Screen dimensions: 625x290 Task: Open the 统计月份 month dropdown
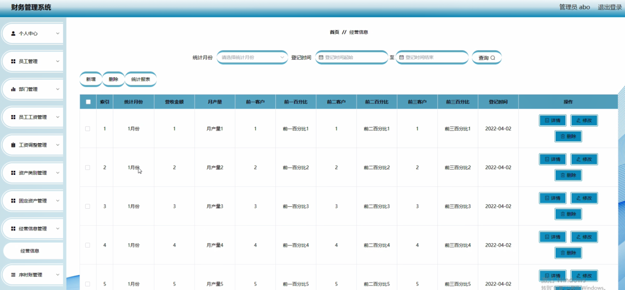pos(252,57)
